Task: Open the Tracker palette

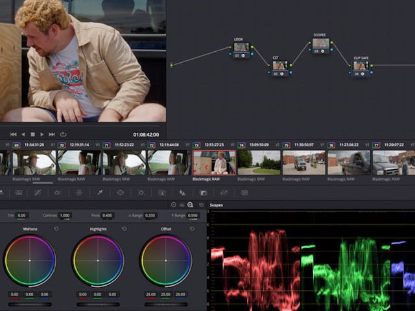Action: (141, 193)
